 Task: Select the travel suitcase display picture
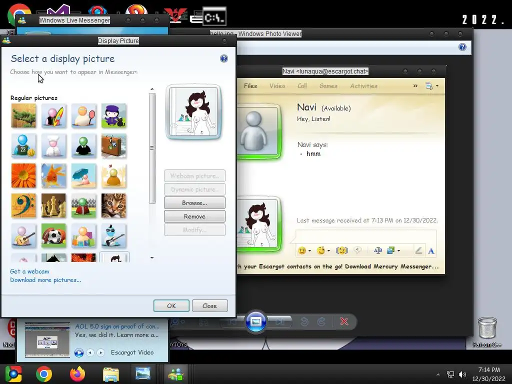[x=113, y=145]
